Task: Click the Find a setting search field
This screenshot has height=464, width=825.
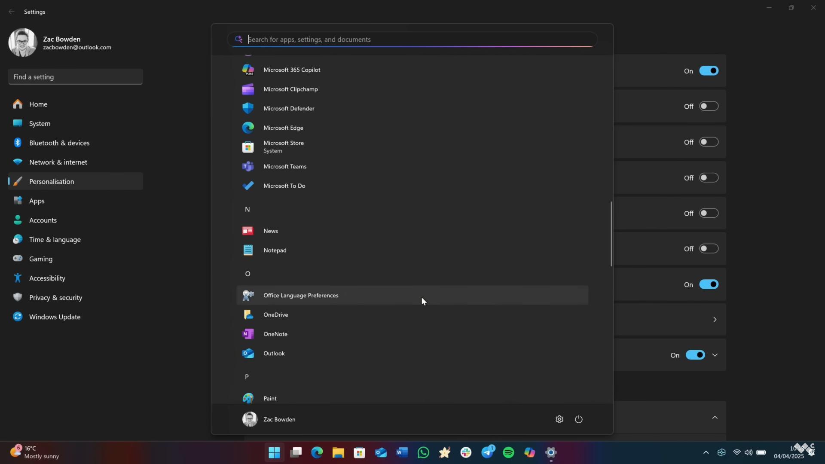Action: click(76, 77)
